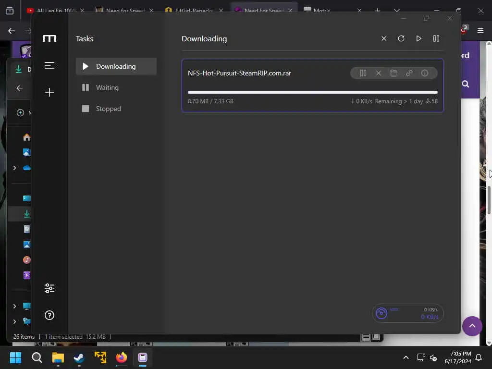Expand Network in File Explorer tree

[x=14, y=321]
